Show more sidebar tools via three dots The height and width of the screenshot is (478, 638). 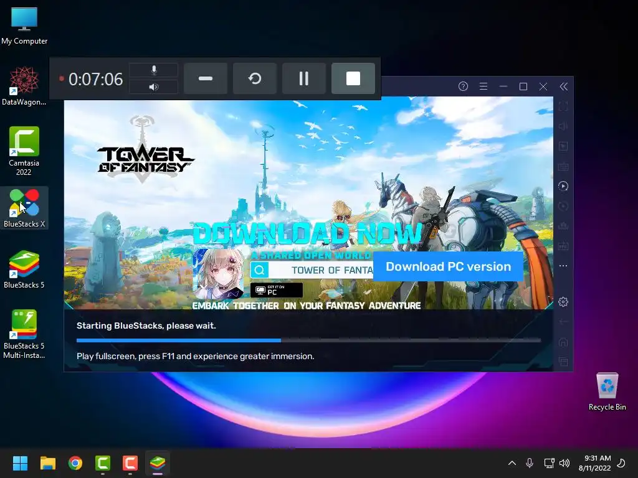point(563,266)
